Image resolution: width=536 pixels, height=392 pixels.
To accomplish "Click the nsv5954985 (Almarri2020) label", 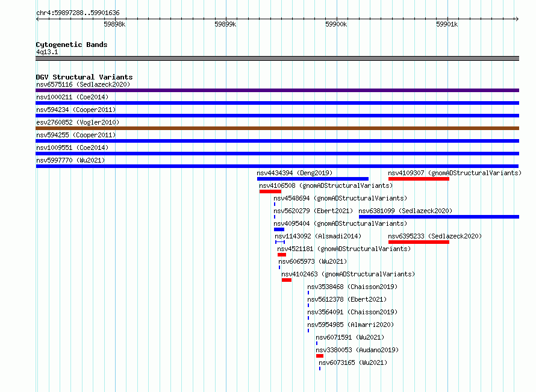I will click(x=351, y=325).
